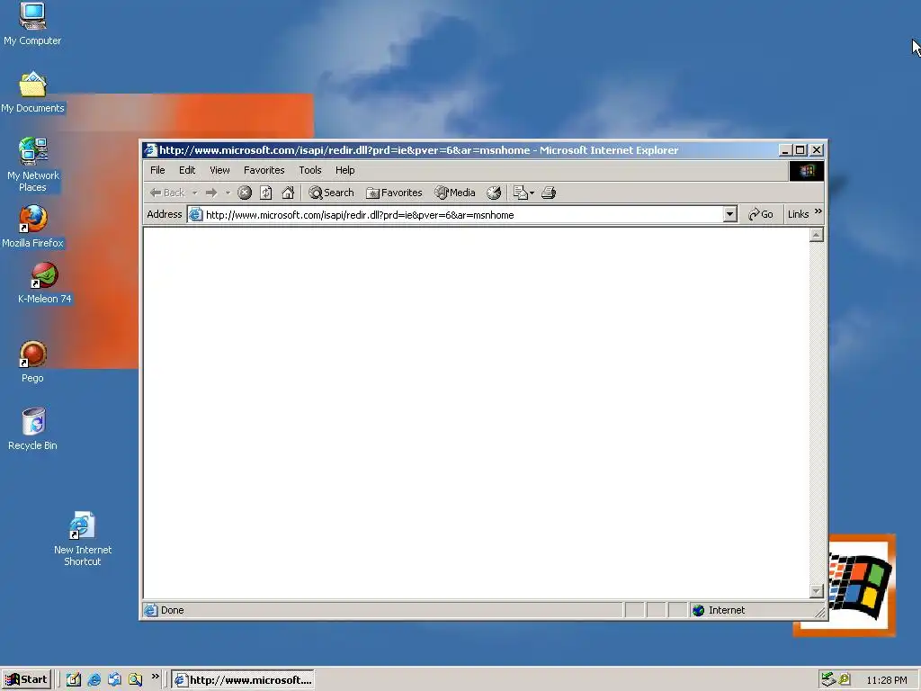Expand the Address bar dropdown arrow
921x691 pixels.
[x=730, y=214]
